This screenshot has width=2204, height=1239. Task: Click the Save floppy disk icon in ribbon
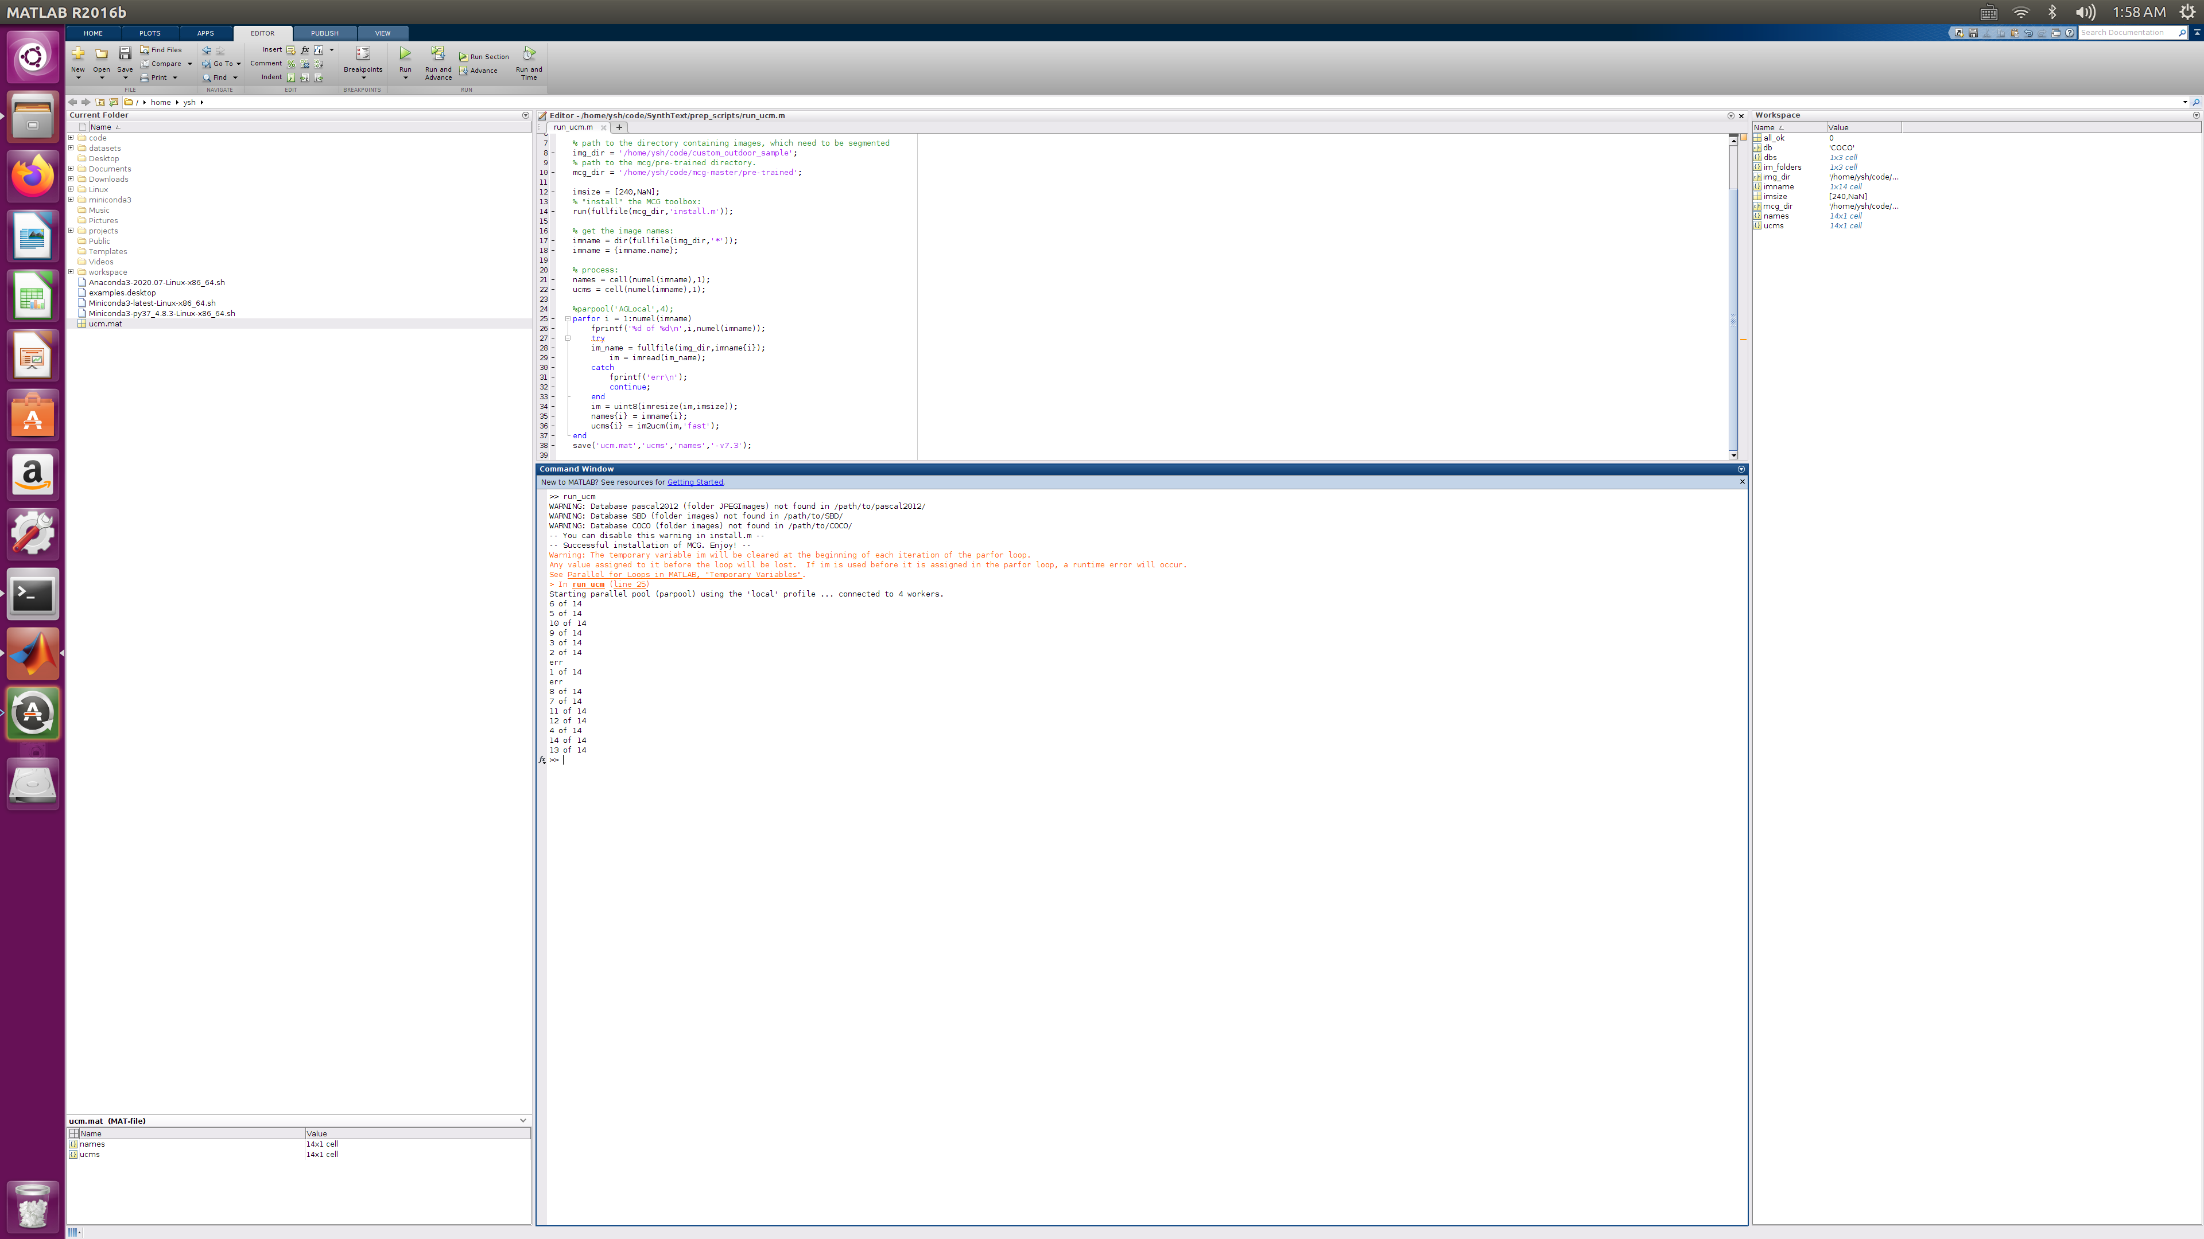coord(125,53)
